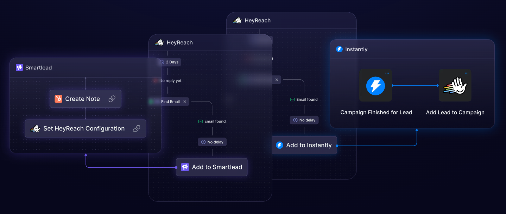This screenshot has height=214, width=506.
Task: Click 'Email found' text in front HeyReach panel
Action: pos(215,121)
